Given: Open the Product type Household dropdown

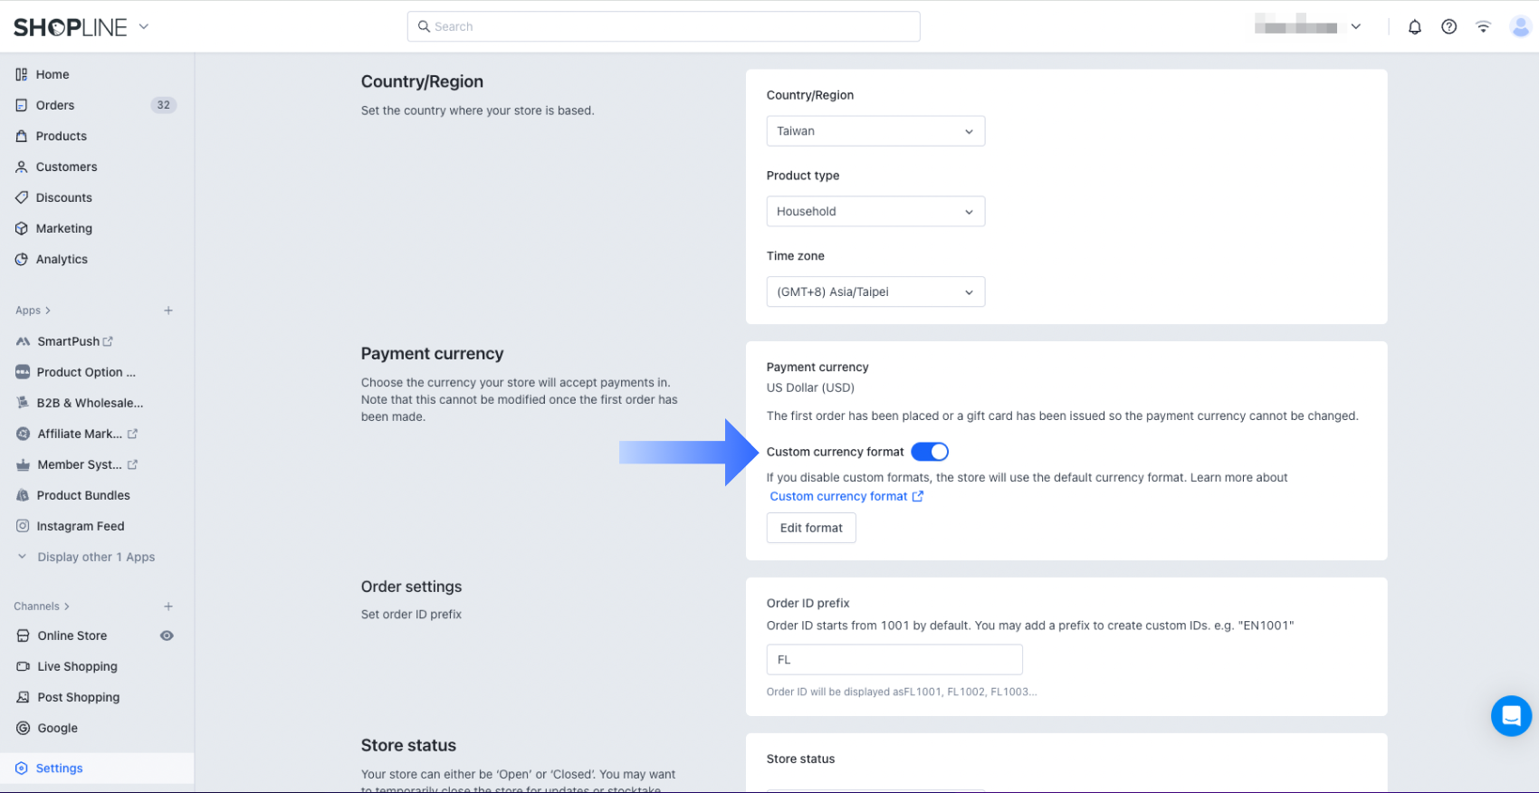Looking at the screenshot, I should tap(875, 212).
